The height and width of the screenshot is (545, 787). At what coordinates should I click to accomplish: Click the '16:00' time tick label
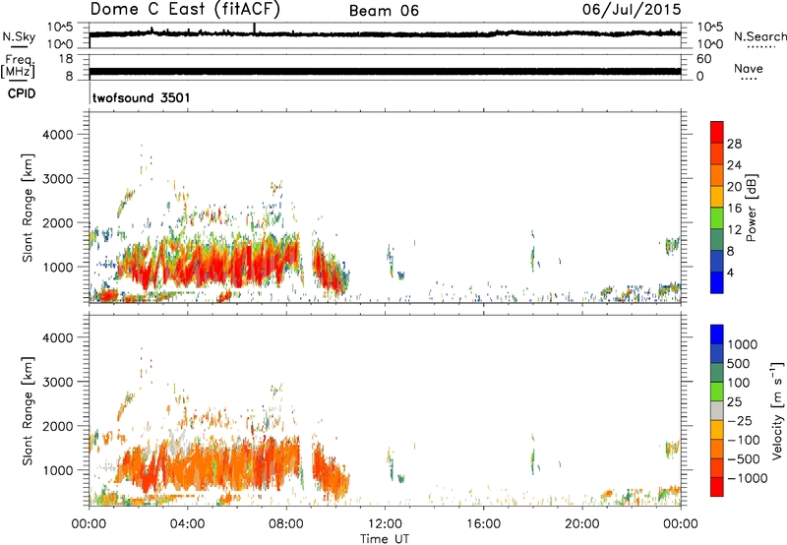point(483,524)
